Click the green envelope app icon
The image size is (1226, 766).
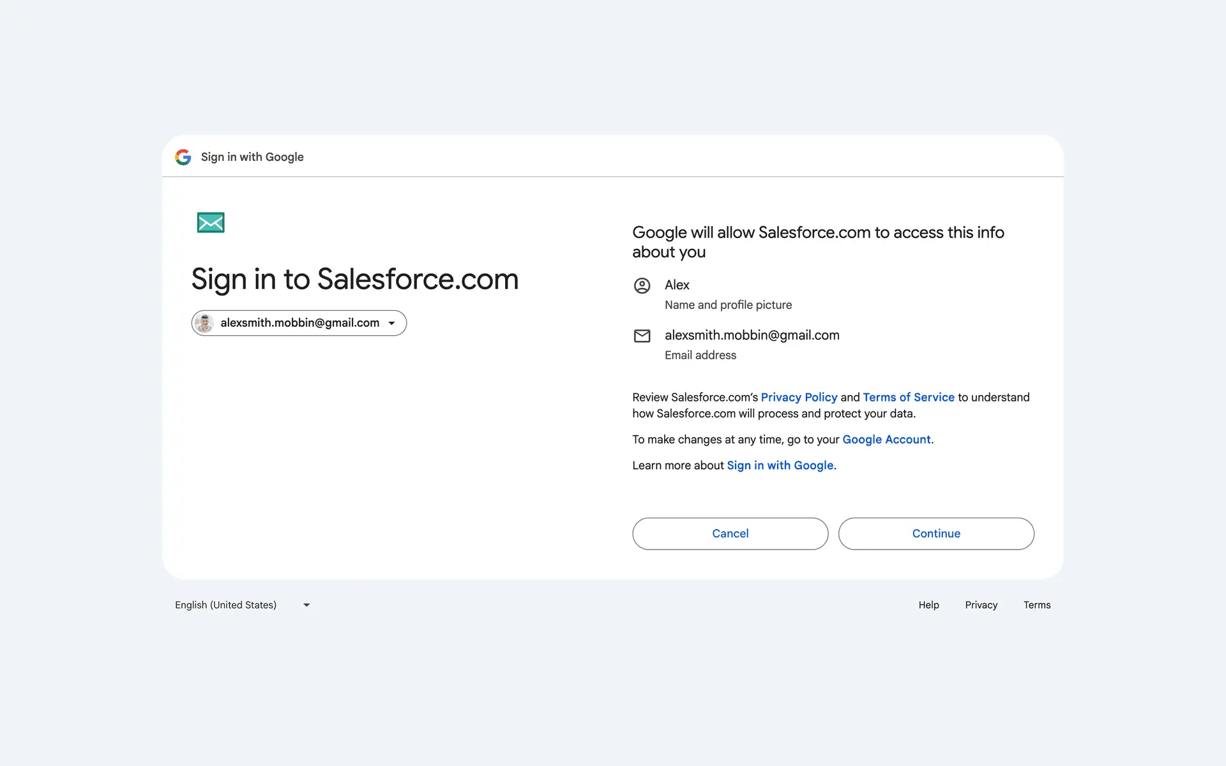pos(211,223)
